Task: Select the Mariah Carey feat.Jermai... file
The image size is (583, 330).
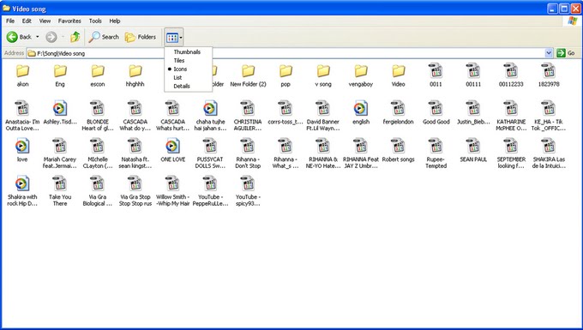Action: [60, 153]
